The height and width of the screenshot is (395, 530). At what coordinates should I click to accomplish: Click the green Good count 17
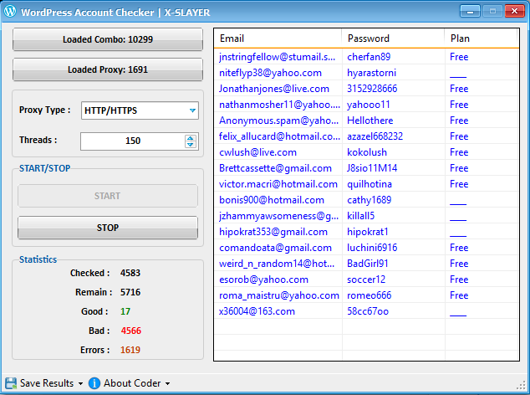[x=125, y=311]
